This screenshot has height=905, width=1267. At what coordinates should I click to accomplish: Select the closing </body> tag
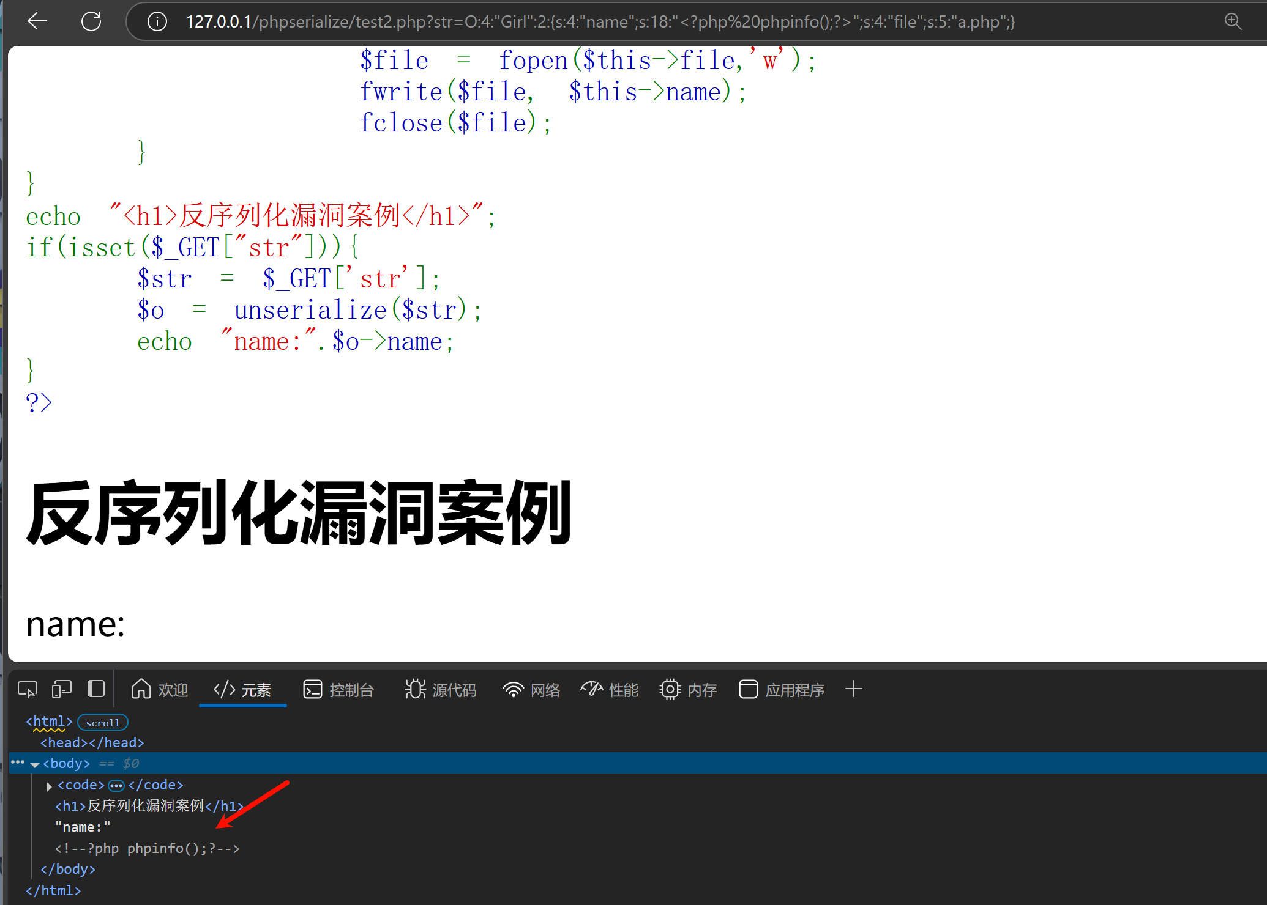pos(68,869)
